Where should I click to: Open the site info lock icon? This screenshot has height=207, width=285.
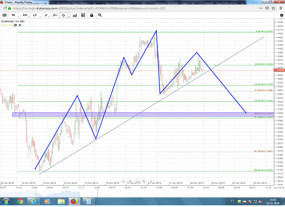10,8
